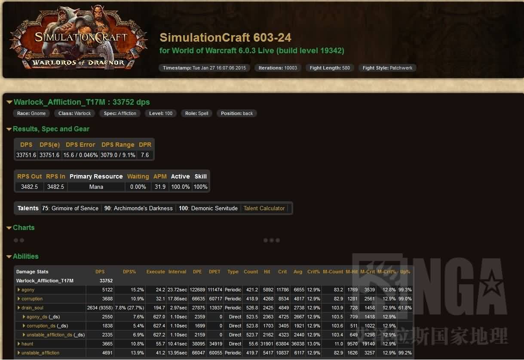The image size is (524, 360).
Task: Click the agony 15.2% DPS% cell
Action: (129, 290)
